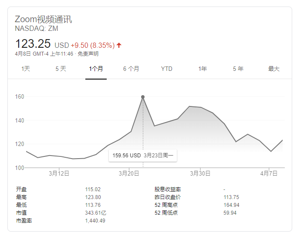Switch to the 1天 time range tab

pyautogui.click(x=26, y=69)
